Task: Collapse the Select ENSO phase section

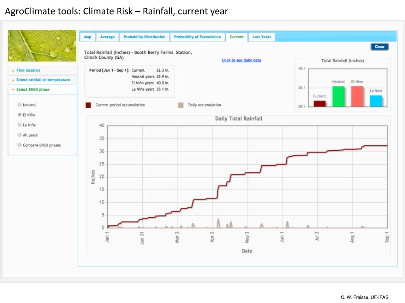Action: (43, 90)
